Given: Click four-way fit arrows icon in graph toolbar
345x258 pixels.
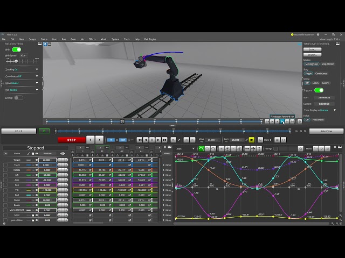Looking at the screenshot, I should (x=253, y=148).
